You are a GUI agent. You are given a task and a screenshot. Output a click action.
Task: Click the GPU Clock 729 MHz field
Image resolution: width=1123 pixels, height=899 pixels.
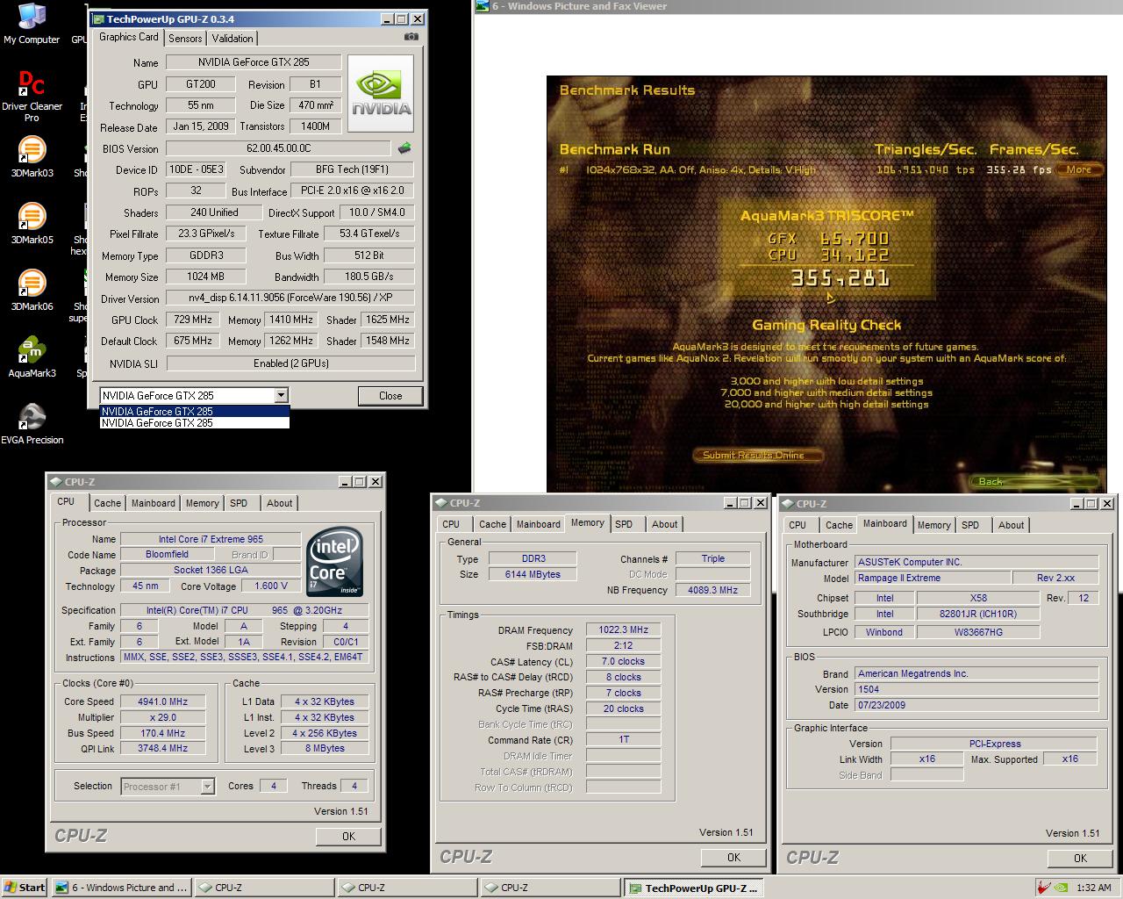(x=191, y=320)
